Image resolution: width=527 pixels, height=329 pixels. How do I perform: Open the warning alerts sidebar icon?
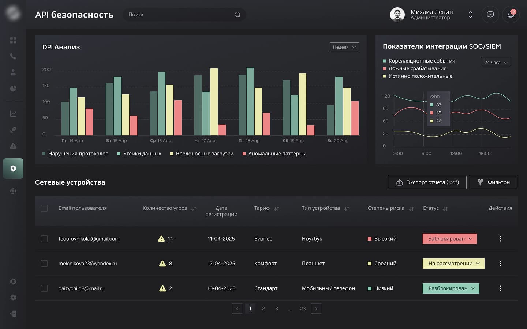13,146
